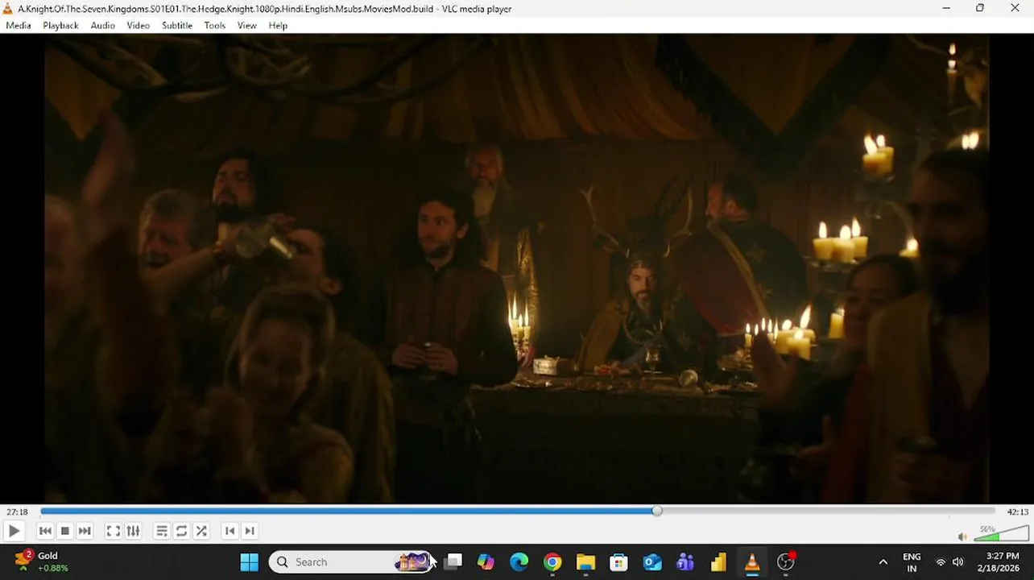
Task: Seek using the playback progress handle
Action: 657,512
